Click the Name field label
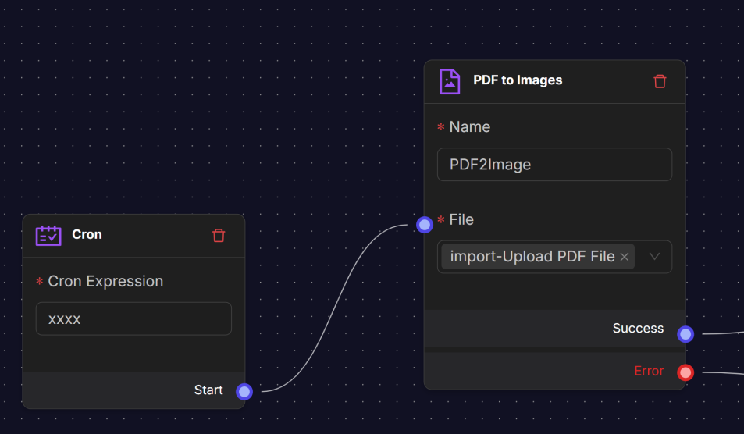 pyautogui.click(x=470, y=126)
